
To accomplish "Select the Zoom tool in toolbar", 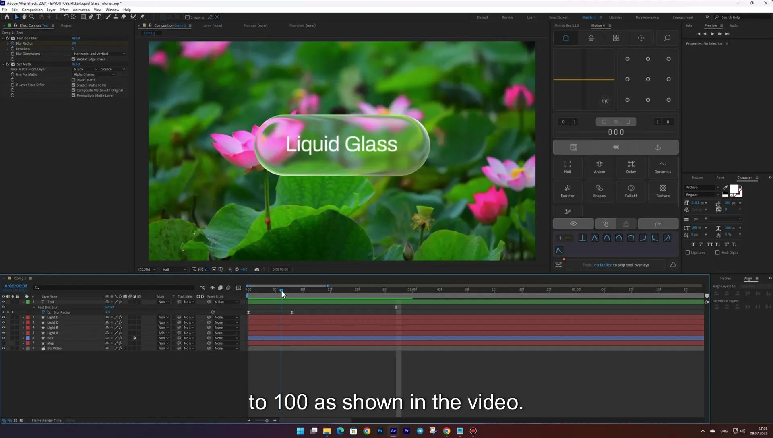I will [32, 17].
